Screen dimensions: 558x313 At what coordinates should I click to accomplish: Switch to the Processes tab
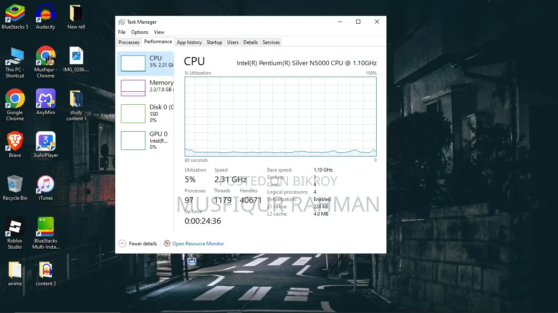(129, 42)
